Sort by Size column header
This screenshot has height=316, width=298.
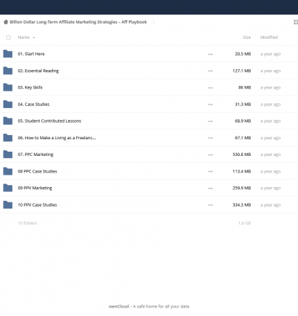pyautogui.click(x=247, y=37)
